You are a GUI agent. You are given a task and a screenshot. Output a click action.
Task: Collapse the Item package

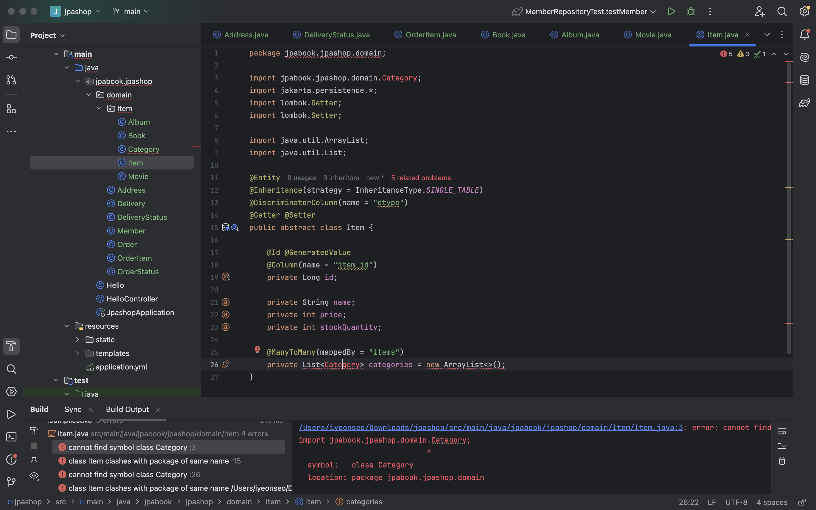click(x=99, y=108)
